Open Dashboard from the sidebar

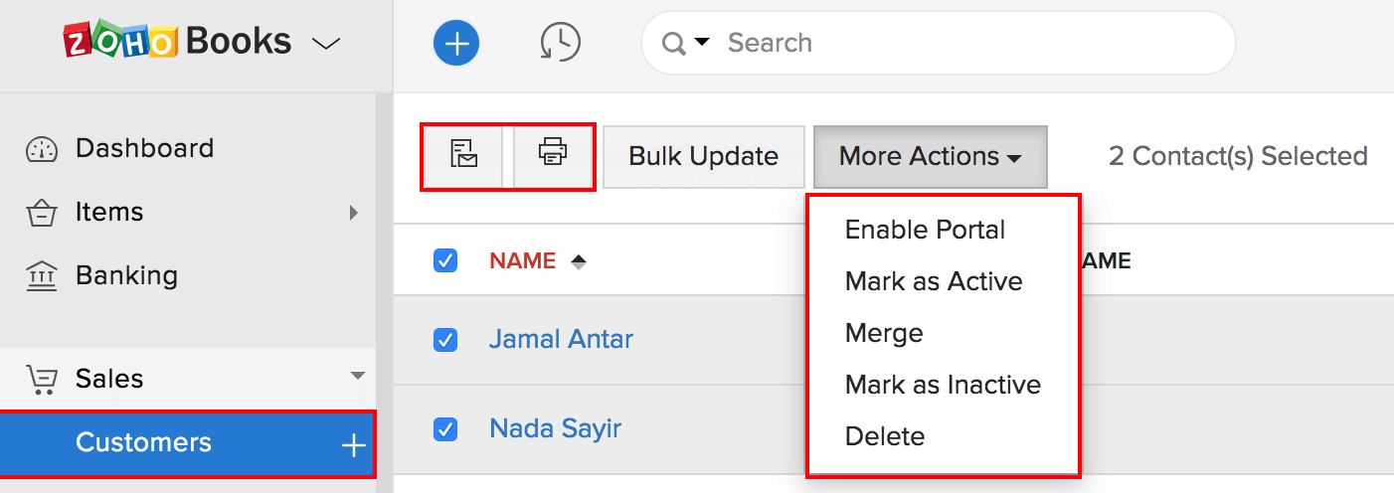pyautogui.click(x=144, y=148)
